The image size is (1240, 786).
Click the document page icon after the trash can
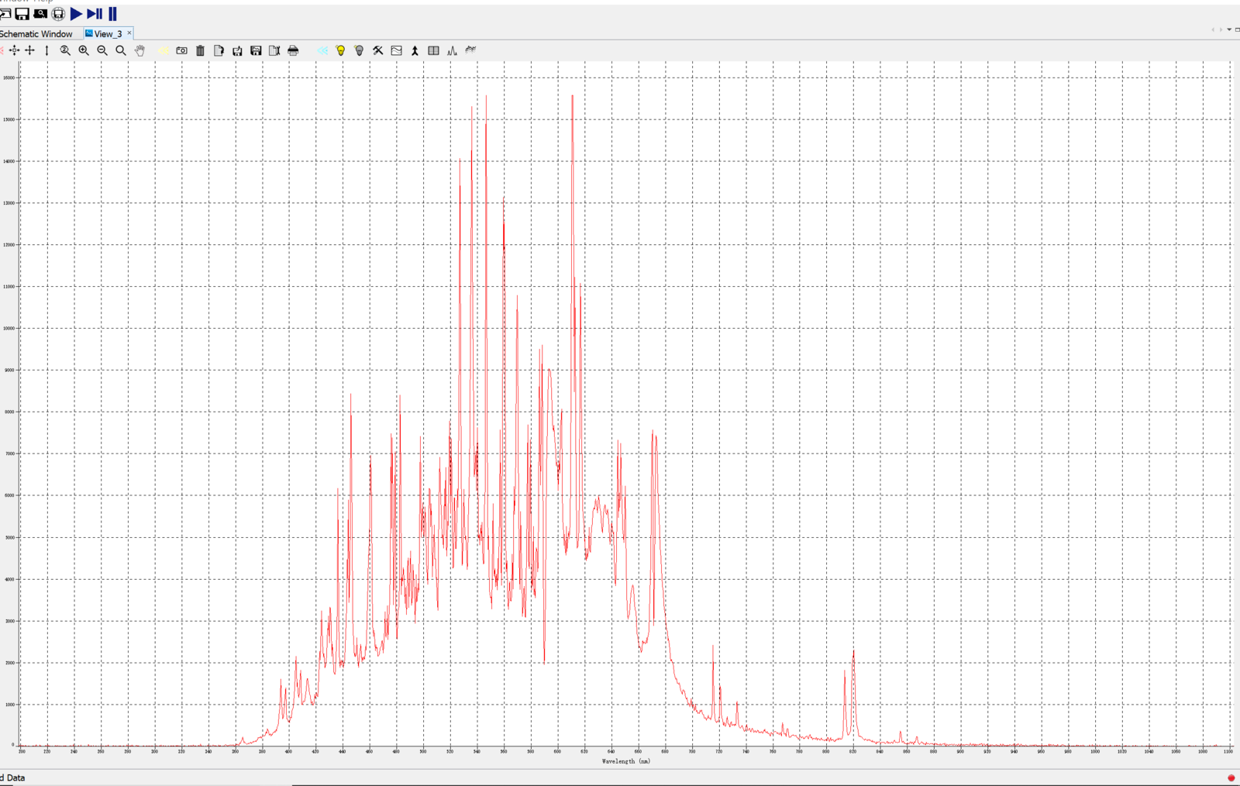[x=219, y=50]
